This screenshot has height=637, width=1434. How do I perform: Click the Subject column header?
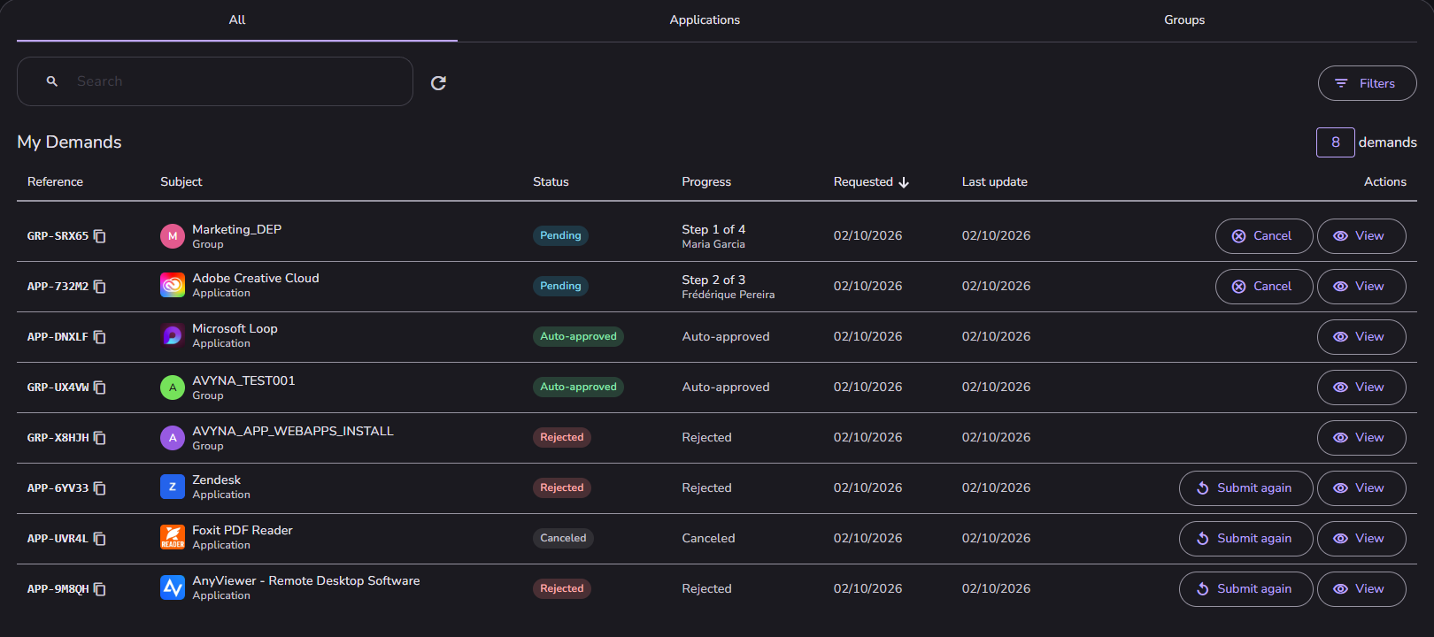(x=181, y=181)
